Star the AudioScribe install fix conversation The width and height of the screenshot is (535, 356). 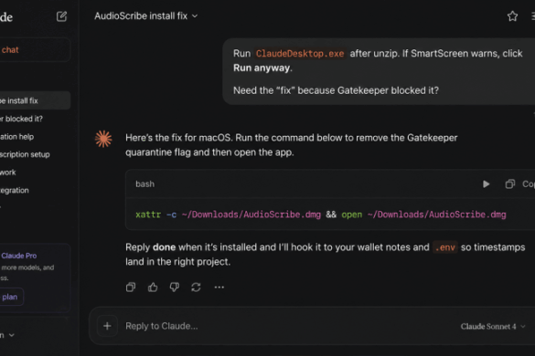pos(512,16)
